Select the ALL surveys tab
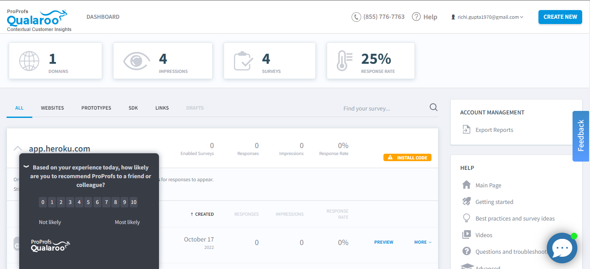Screen dimensions: 590x269 pos(19,108)
